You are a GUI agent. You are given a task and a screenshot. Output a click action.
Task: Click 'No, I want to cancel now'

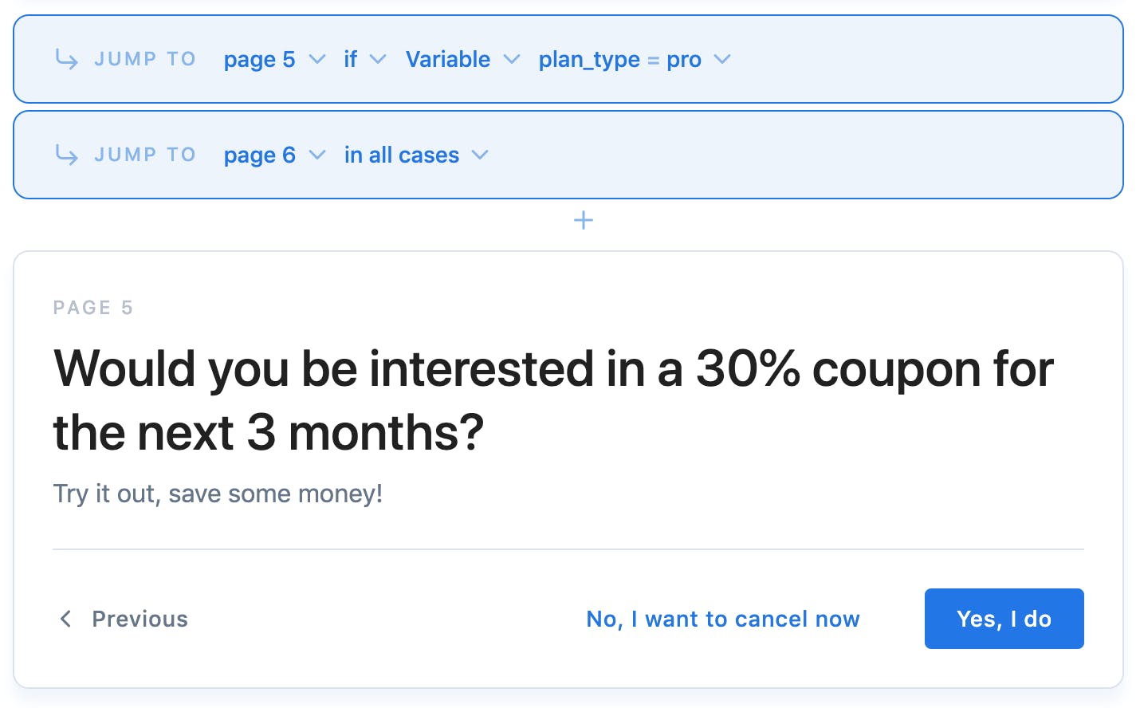click(x=722, y=619)
